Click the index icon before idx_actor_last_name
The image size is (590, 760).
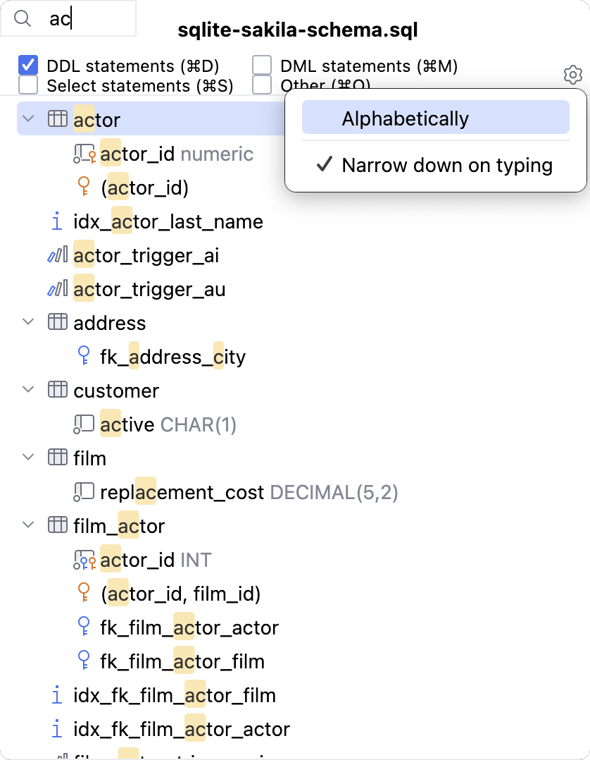(x=56, y=221)
